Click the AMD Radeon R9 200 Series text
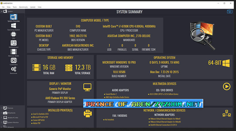Viewport: 236px width, 131px height. coord(60,98)
